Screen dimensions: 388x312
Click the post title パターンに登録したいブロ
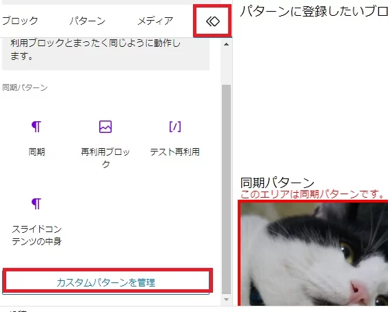tap(314, 12)
